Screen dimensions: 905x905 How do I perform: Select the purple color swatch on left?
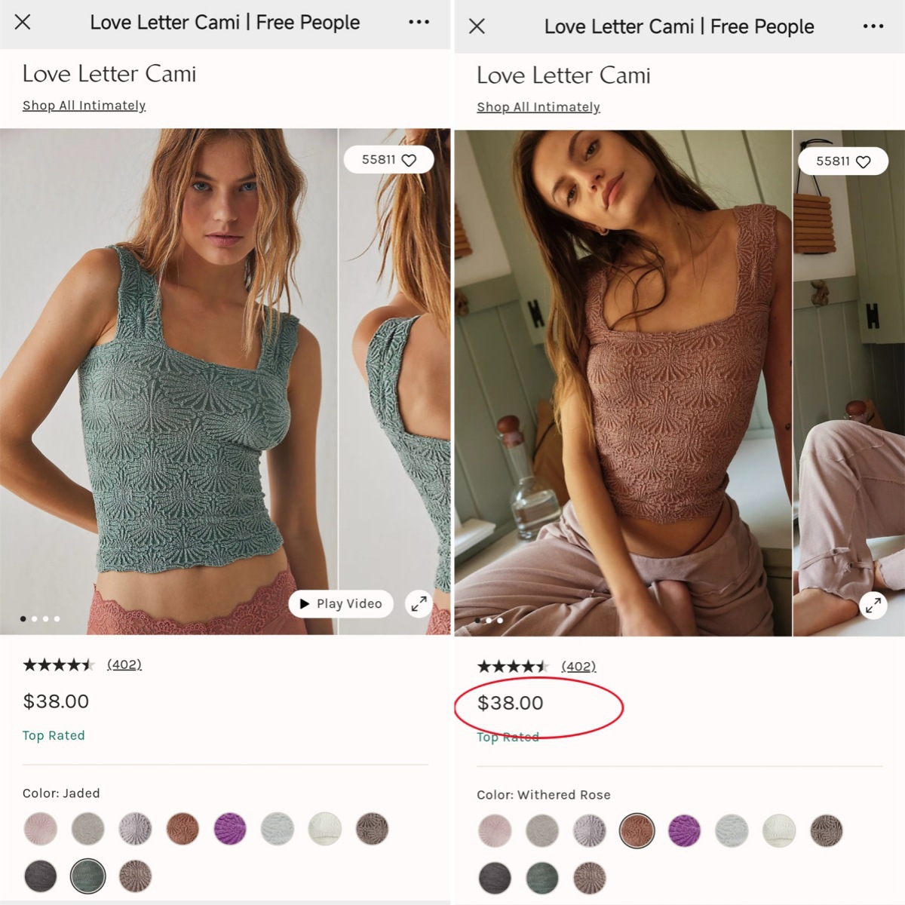click(x=230, y=828)
